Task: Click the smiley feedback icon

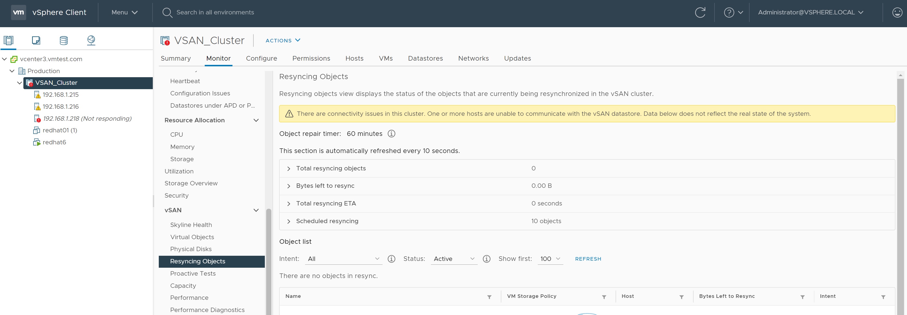Action: tap(897, 12)
